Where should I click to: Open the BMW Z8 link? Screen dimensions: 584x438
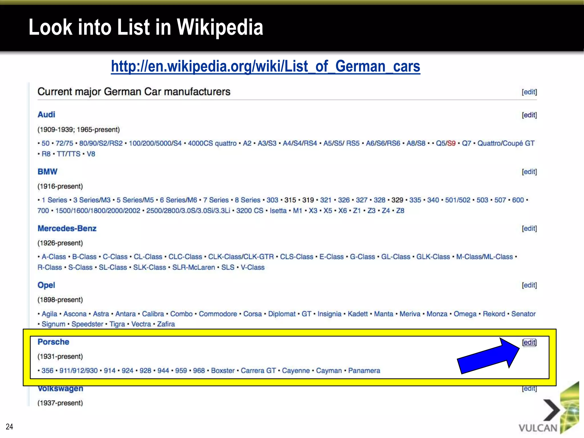[400, 211]
